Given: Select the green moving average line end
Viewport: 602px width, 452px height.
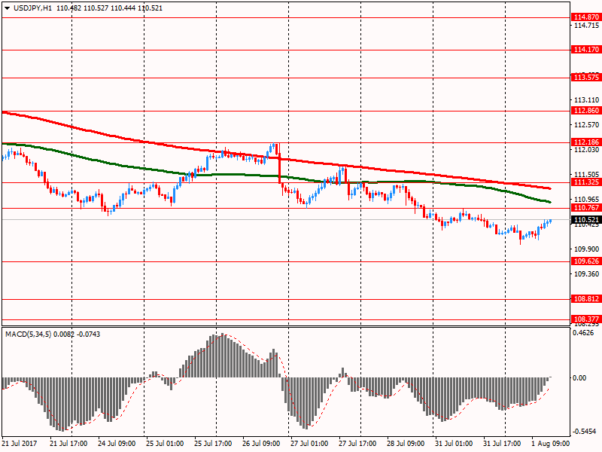Looking at the screenshot, I should coord(550,202).
